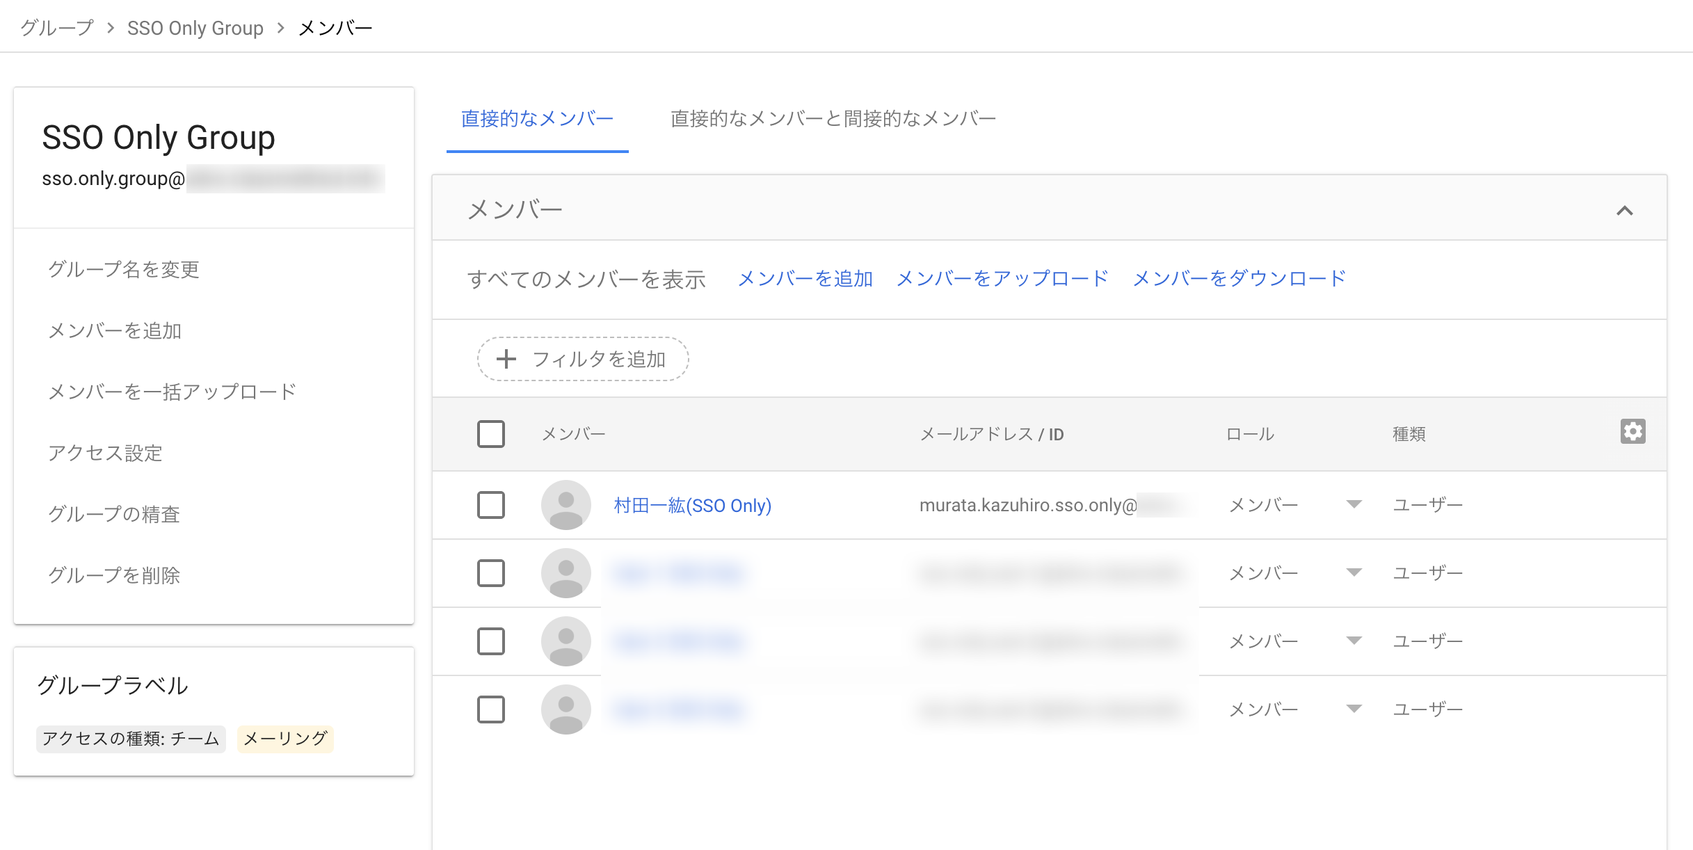Click the plus icon on フィルタを追加
1693x850 pixels.
click(505, 359)
